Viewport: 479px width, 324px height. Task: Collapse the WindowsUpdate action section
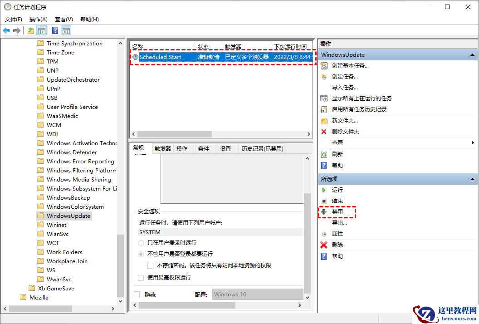point(473,54)
